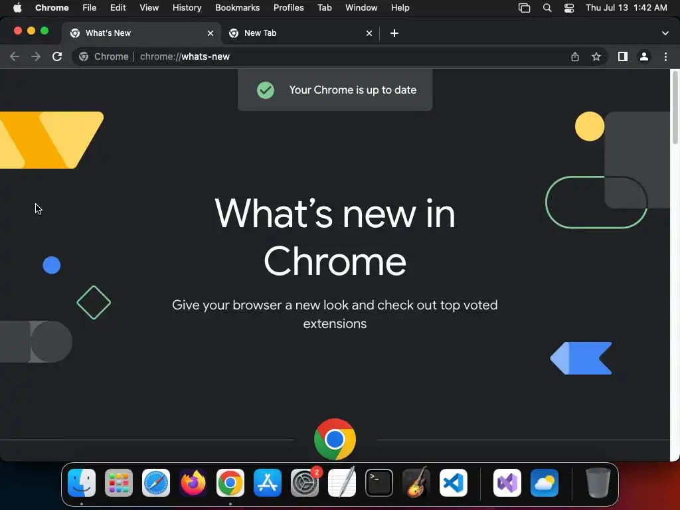Click the green full-screen window button

44,31
